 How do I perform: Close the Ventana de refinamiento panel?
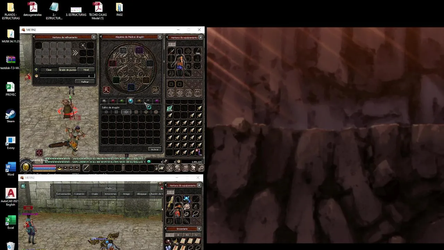pos(94,37)
